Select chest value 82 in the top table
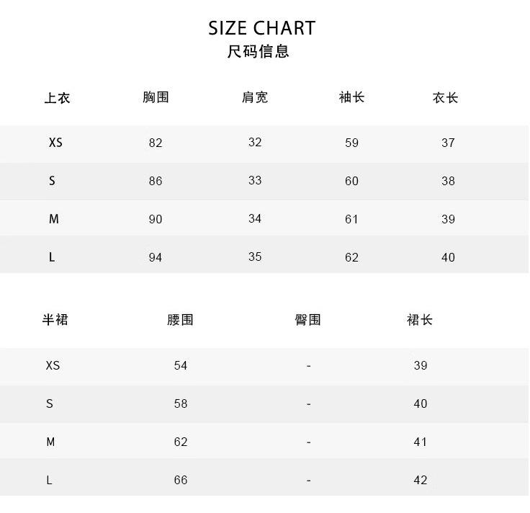The height and width of the screenshot is (513, 530). (156, 143)
